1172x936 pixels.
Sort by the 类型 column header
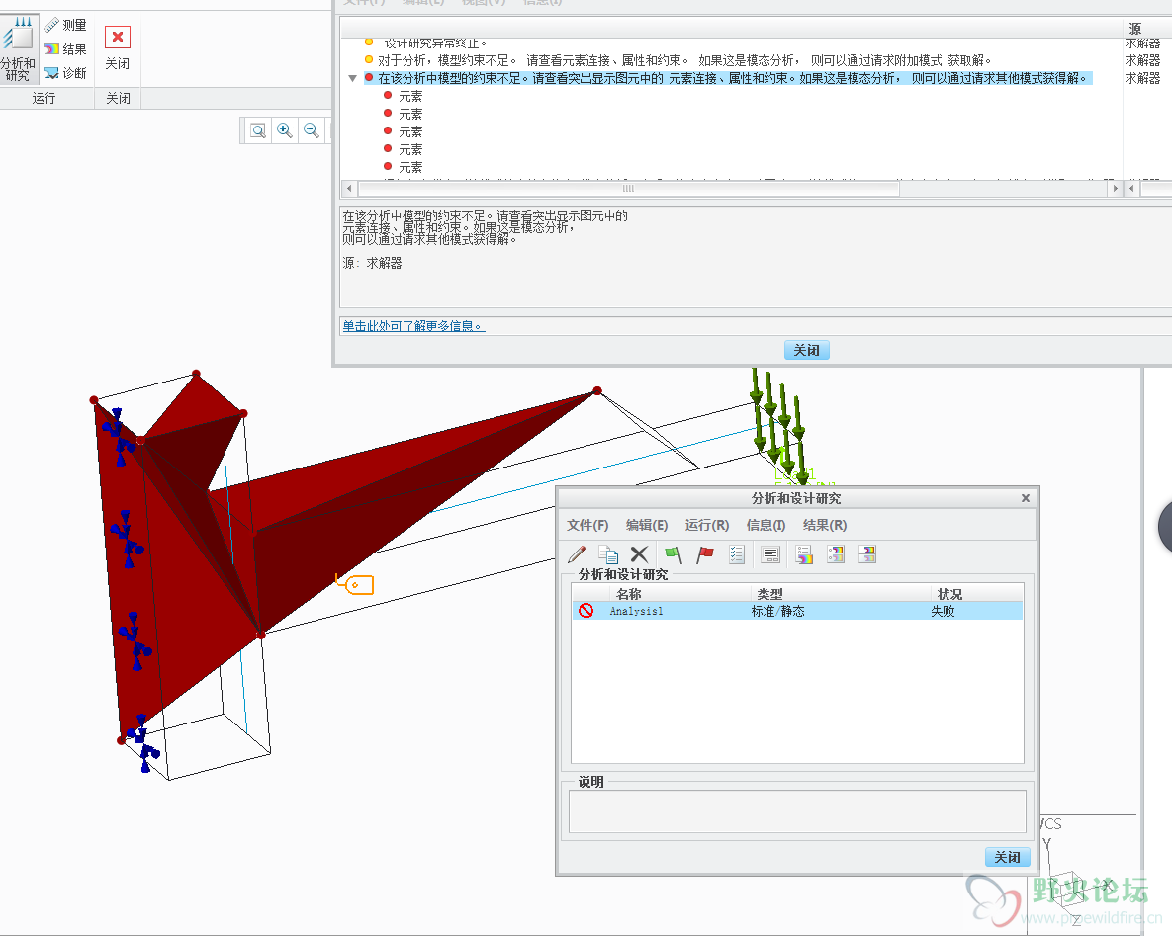click(769, 594)
